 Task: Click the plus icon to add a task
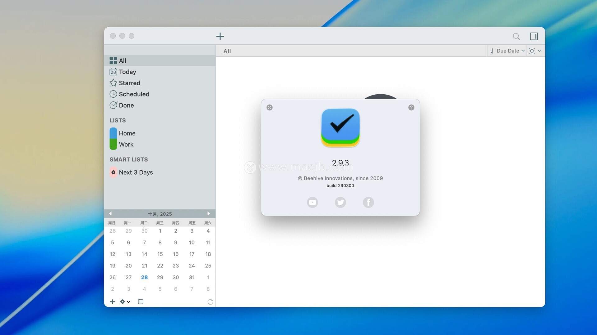coord(220,36)
